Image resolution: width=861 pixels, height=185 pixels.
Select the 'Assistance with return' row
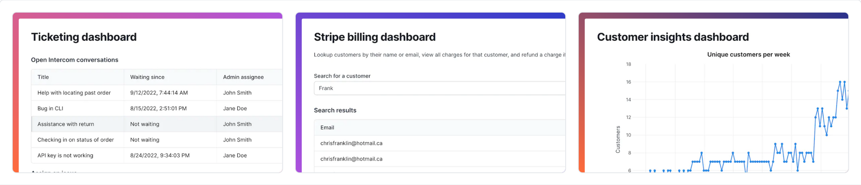pyautogui.click(x=157, y=124)
